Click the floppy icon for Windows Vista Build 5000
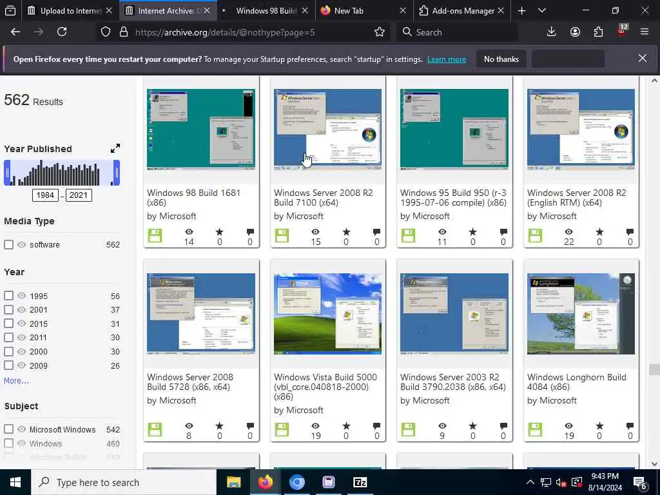The width and height of the screenshot is (660, 495). coord(282,430)
